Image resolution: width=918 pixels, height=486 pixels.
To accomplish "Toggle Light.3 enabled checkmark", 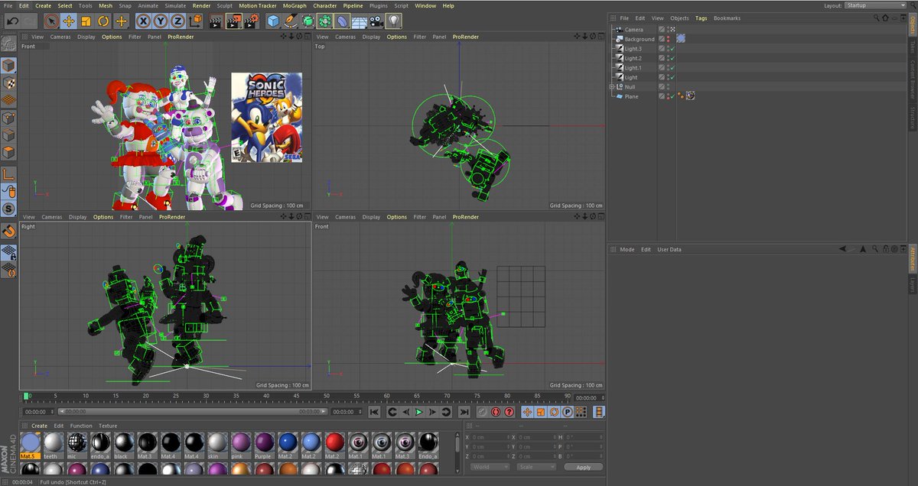I will tap(672, 49).
